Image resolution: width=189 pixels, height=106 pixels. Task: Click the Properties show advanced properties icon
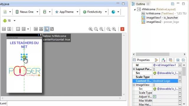coord(156,60)
